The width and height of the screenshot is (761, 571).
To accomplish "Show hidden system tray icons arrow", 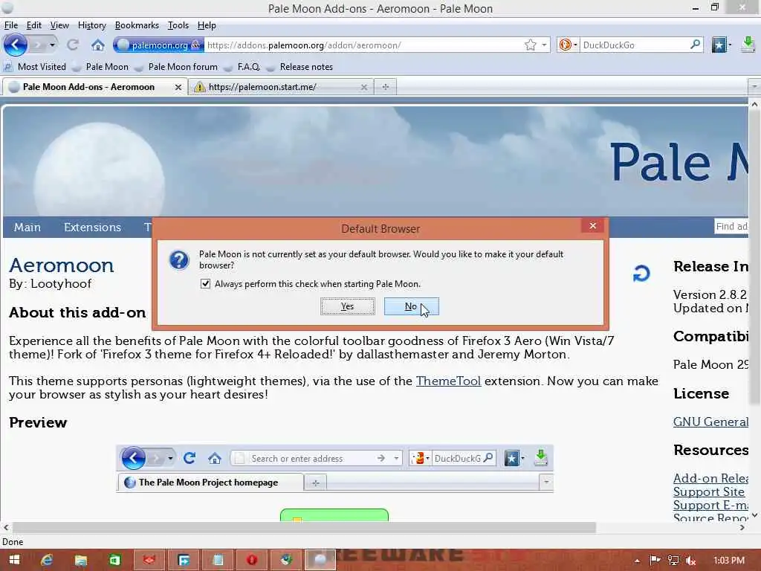I will 637,561.
